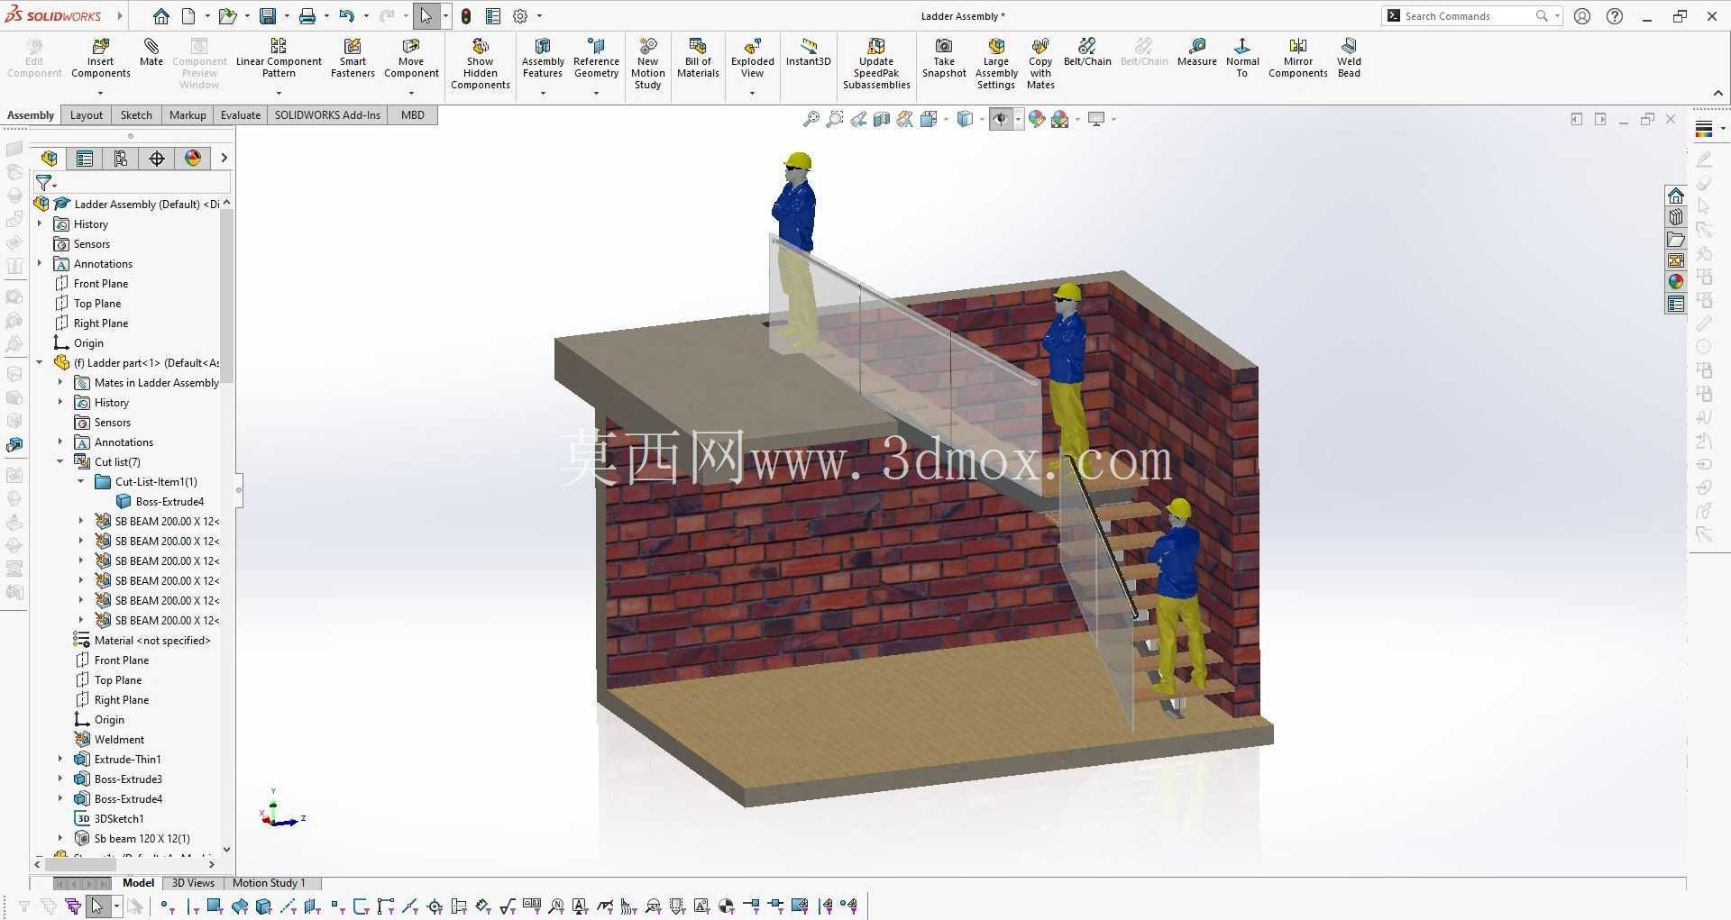Click the Rebuild traffic light icon
This screenshot has width=1731, height=920.
coord(466,16)
